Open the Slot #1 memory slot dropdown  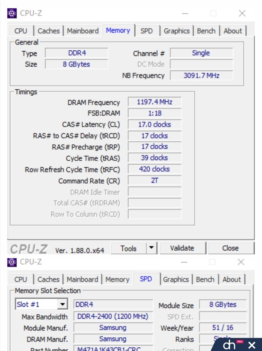[x=41, y=304]
